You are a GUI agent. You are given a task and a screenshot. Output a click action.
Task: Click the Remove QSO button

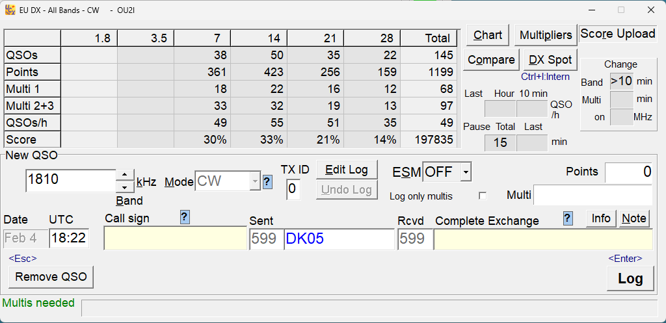click(51, 277)
